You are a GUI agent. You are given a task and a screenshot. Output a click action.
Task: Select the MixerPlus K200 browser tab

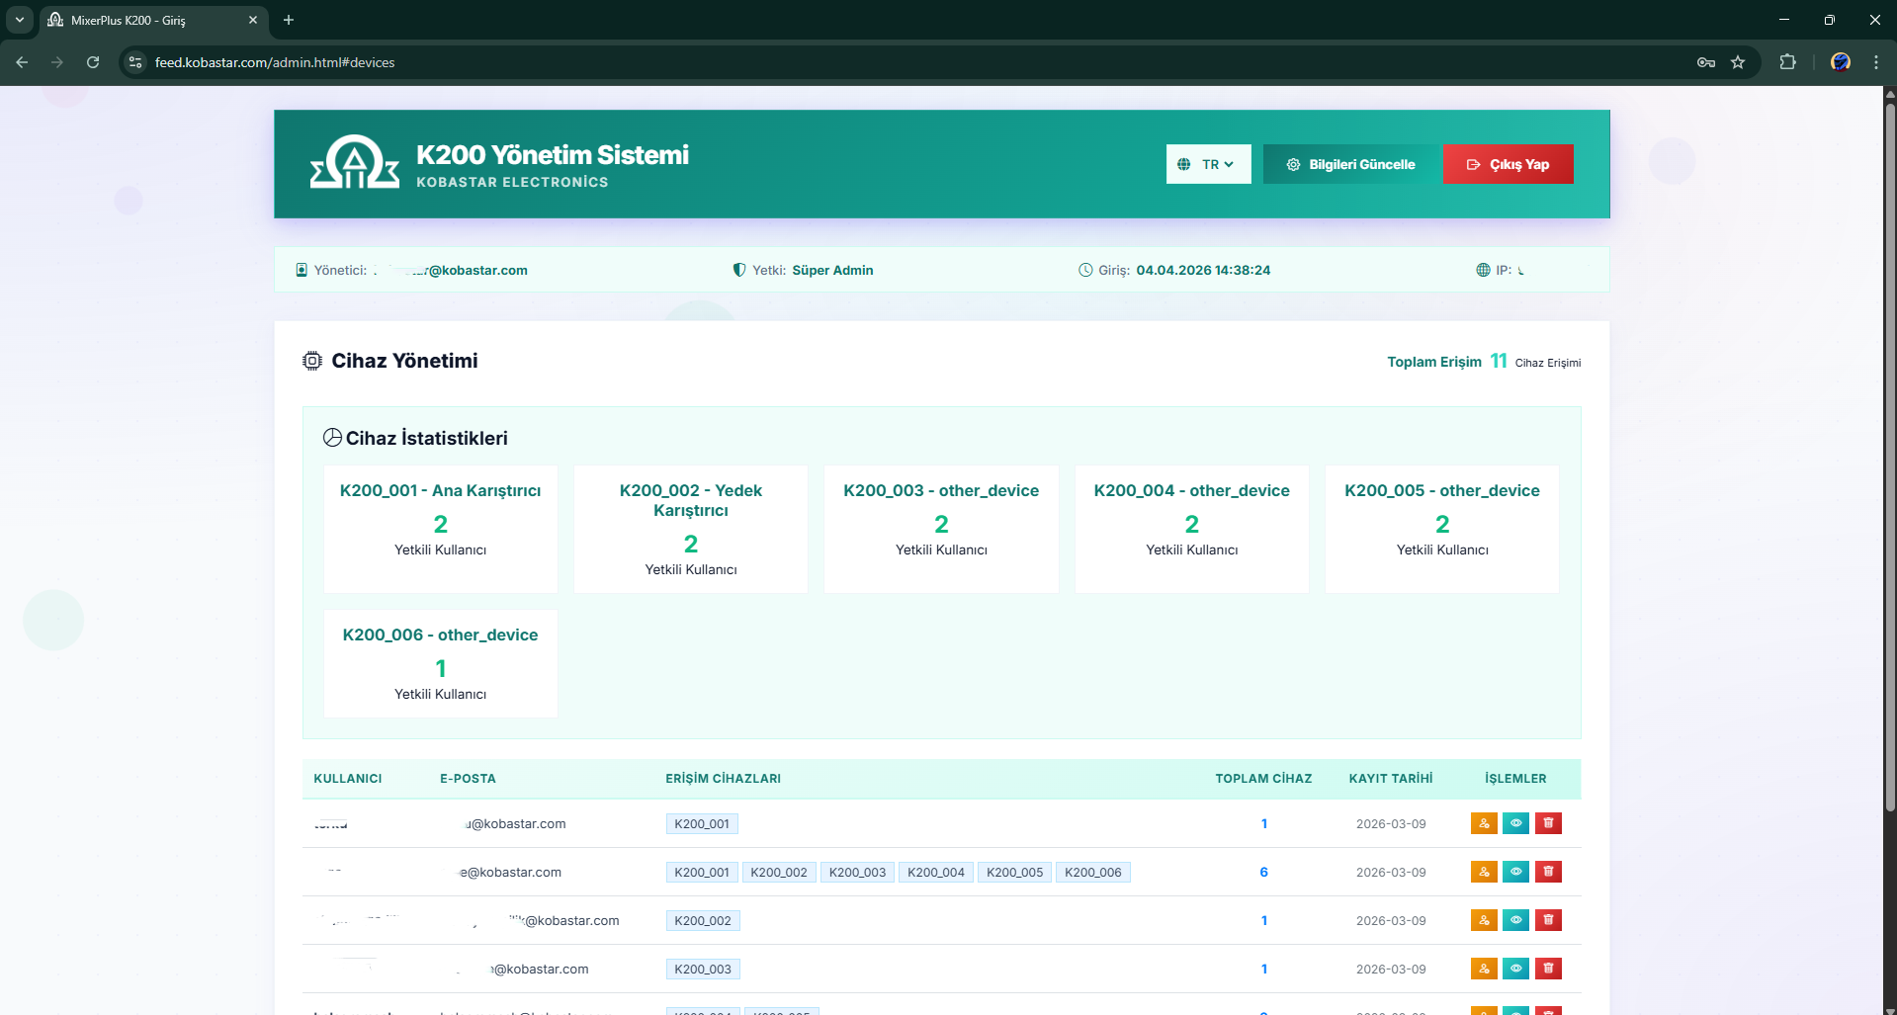(148, 20)
